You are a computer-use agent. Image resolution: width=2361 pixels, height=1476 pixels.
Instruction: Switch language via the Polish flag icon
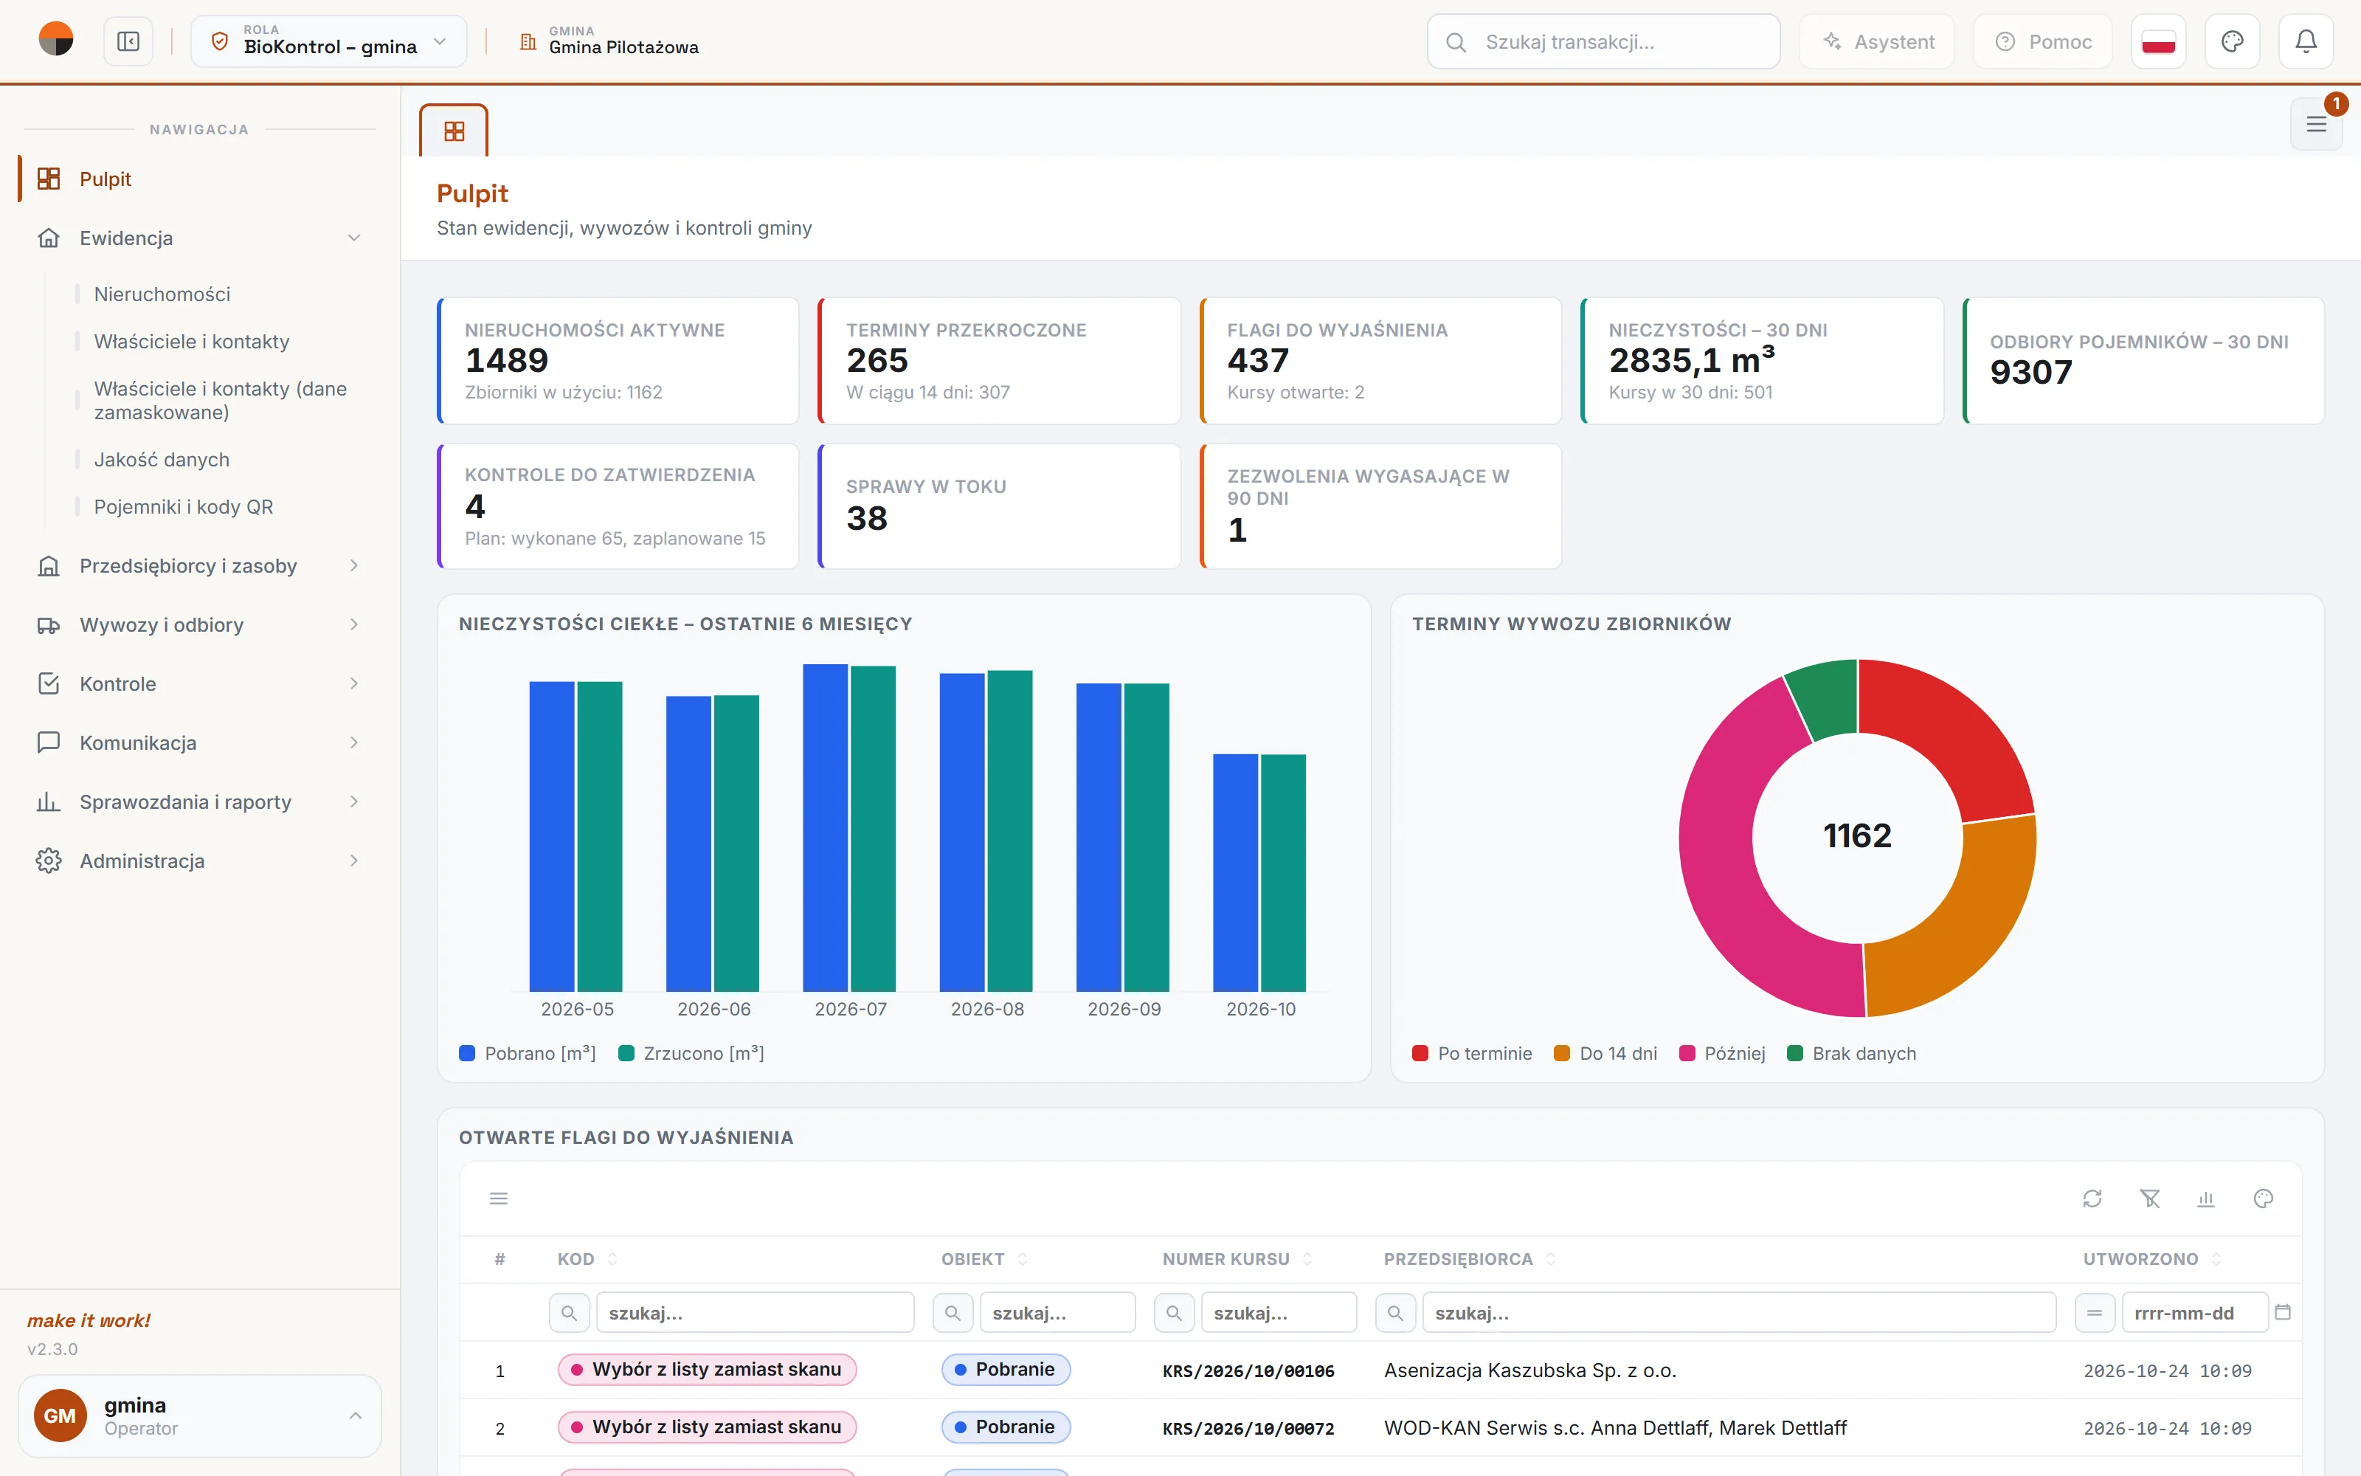pos(2158,42)
